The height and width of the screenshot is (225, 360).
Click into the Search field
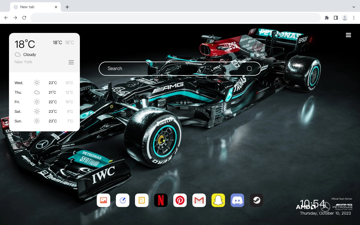click(x=180, y=69)
